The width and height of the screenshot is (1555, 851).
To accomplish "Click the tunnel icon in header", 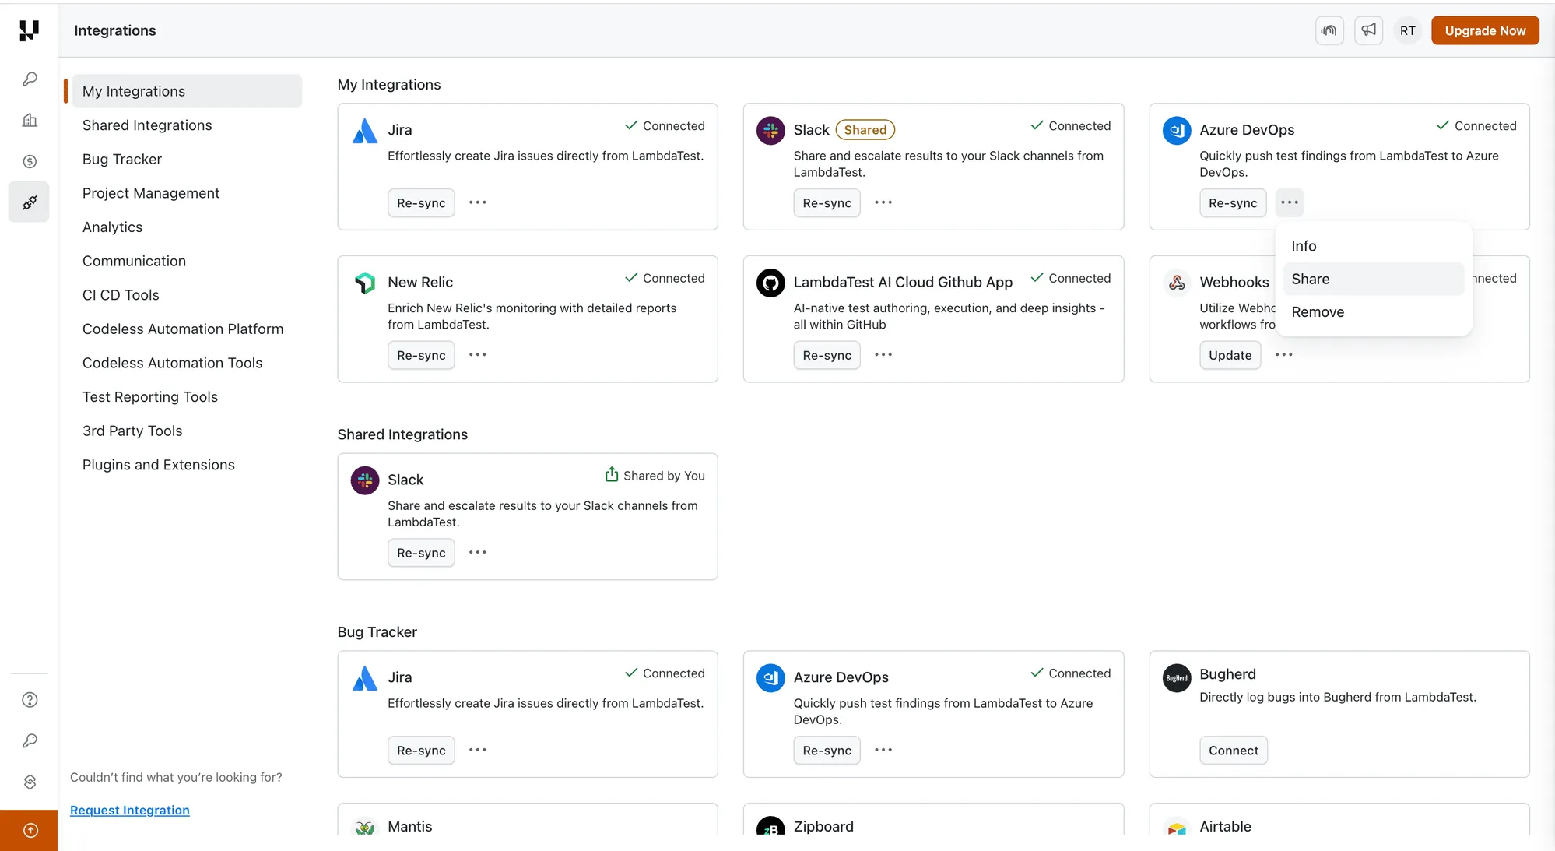I will point(1329,30).
